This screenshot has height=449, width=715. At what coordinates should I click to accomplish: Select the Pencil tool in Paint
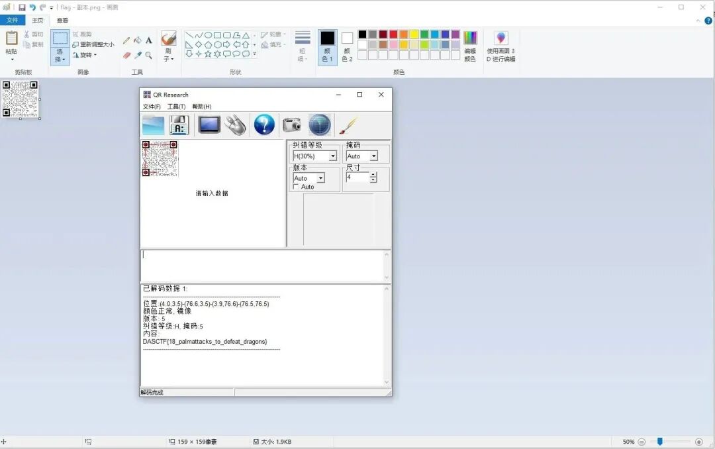[x=126, y=40]
